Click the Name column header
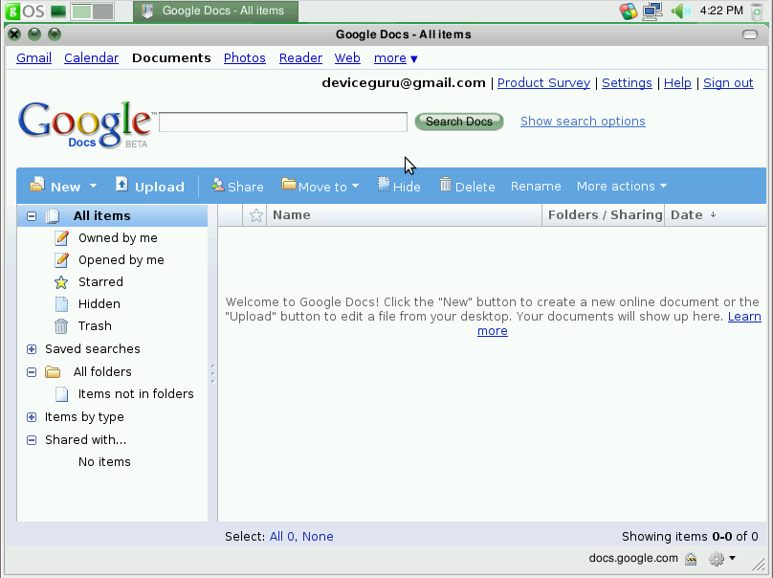 point(404,215)
